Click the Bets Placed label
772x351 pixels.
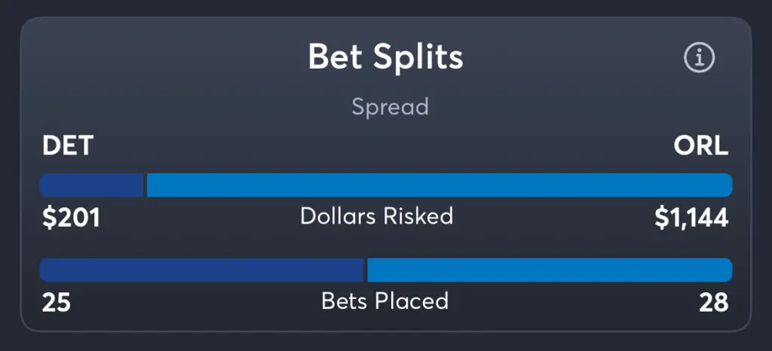(x=385, y=301)
